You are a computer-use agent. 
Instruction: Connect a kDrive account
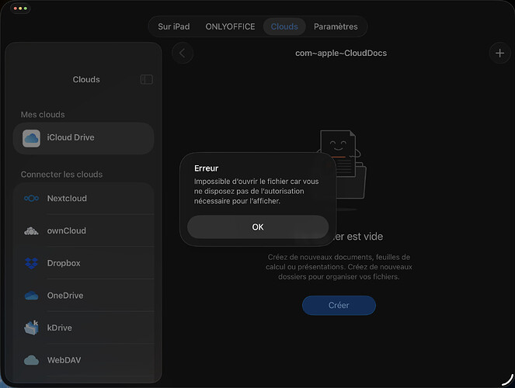[83, 327]
